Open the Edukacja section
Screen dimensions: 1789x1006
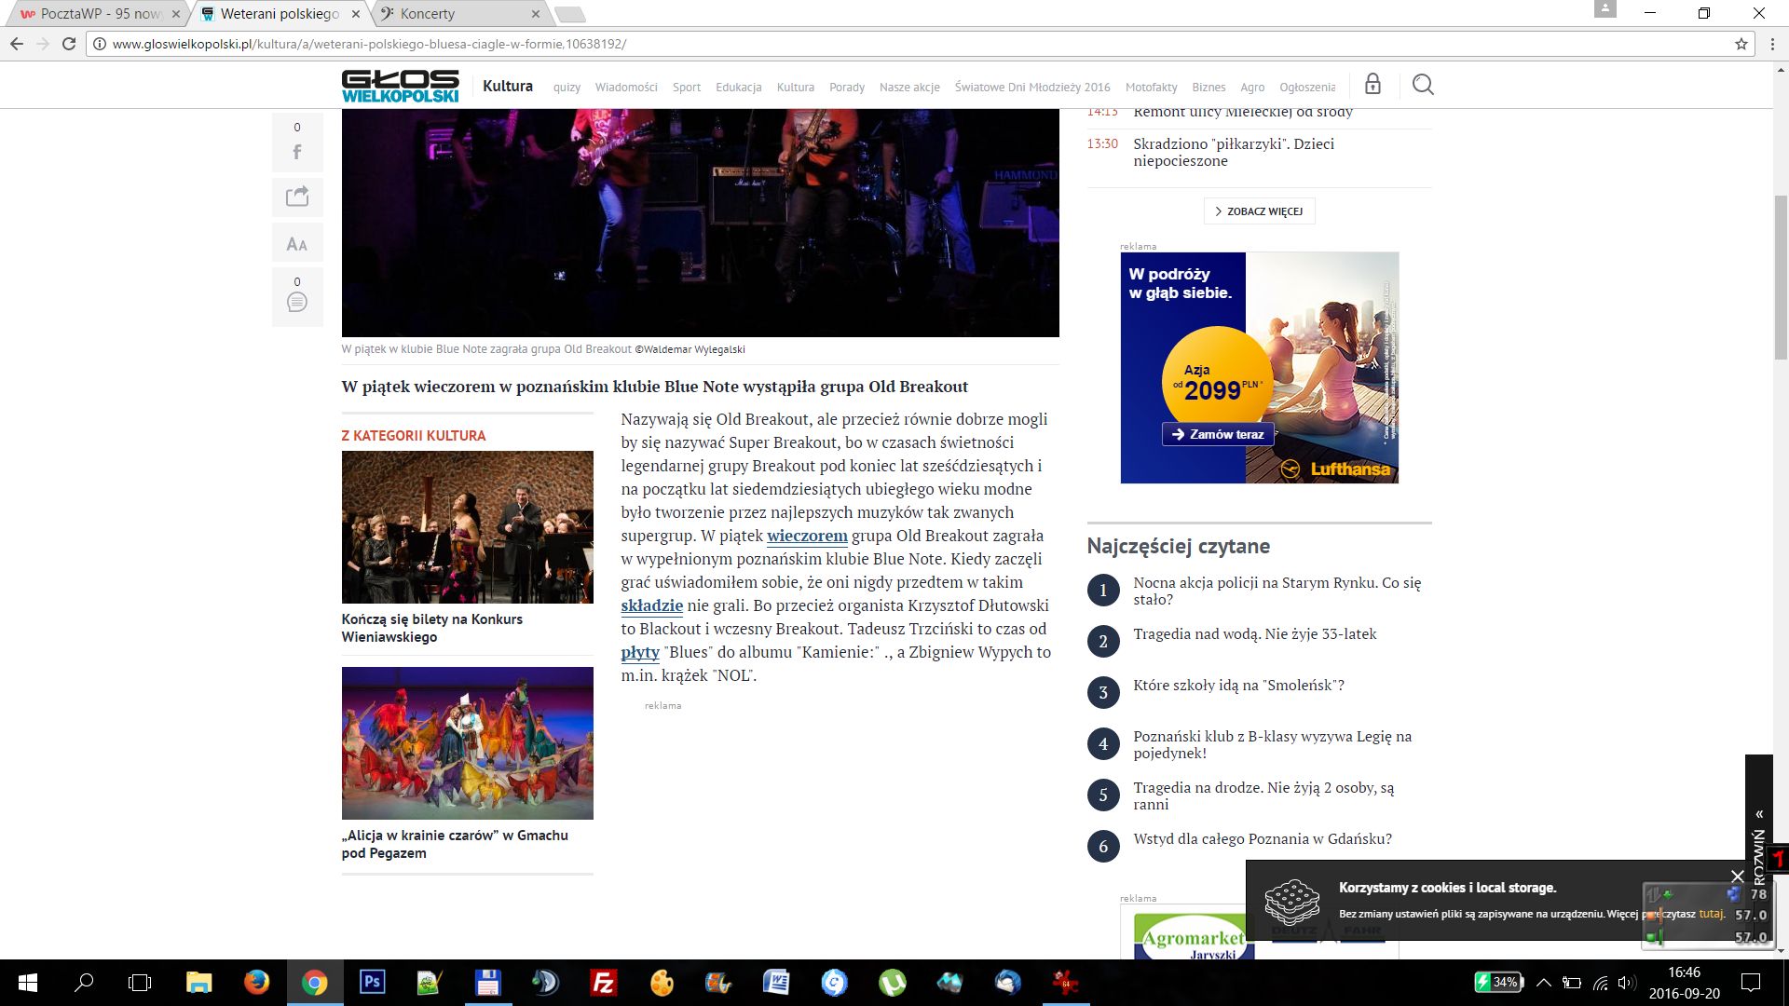(x=739, y=88)
